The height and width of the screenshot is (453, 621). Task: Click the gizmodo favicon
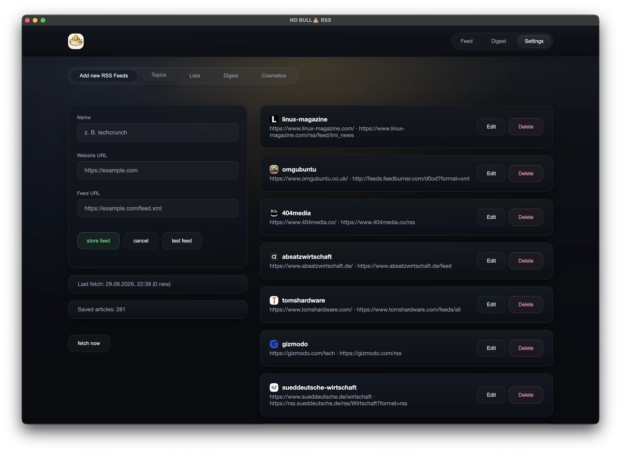click(274, 344)
